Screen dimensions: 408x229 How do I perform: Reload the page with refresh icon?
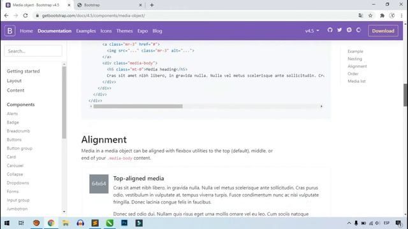coord(25,15)
